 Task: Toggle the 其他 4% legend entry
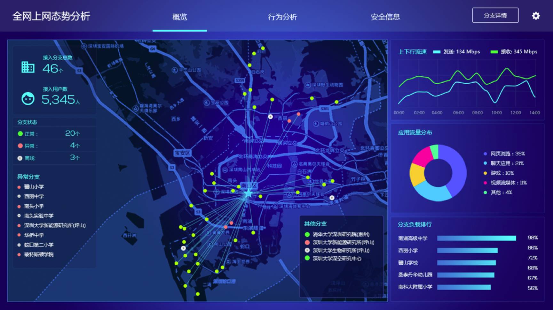tap(498, 192)
